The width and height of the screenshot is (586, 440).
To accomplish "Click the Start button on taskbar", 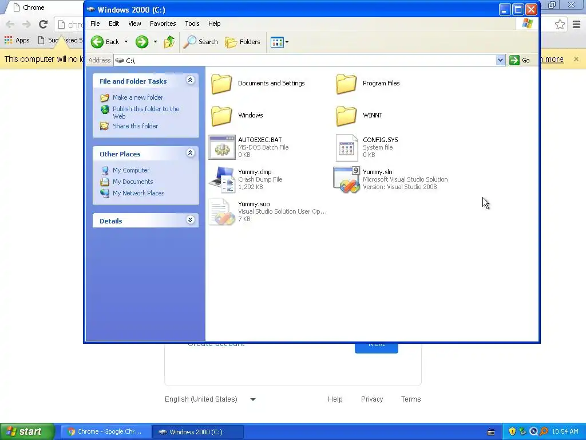I will click(x=27, y=432).
